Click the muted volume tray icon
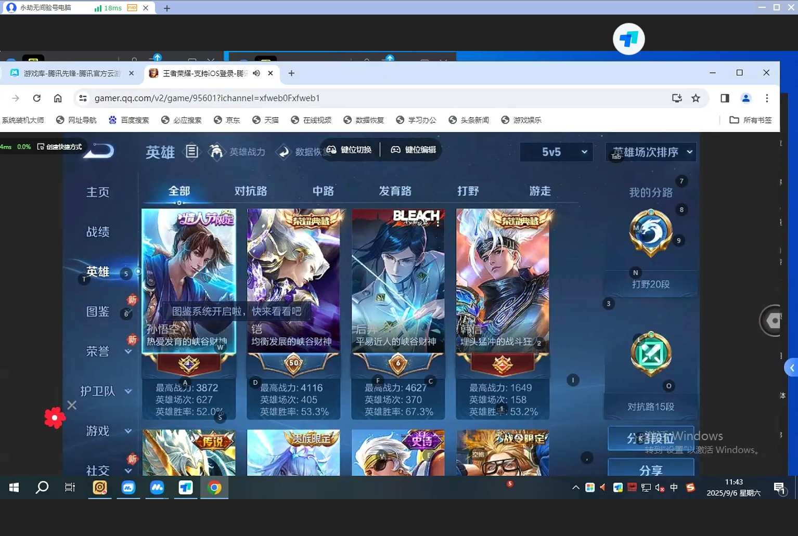Image resolution: width=798 pixels, height=536 pixels. tap(660, 488)
